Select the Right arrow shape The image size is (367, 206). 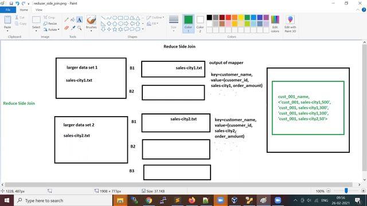pos(126,23)
